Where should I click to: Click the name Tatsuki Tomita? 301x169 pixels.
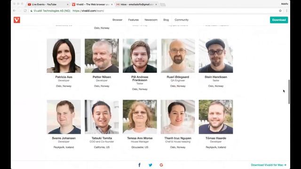(102, 138)
